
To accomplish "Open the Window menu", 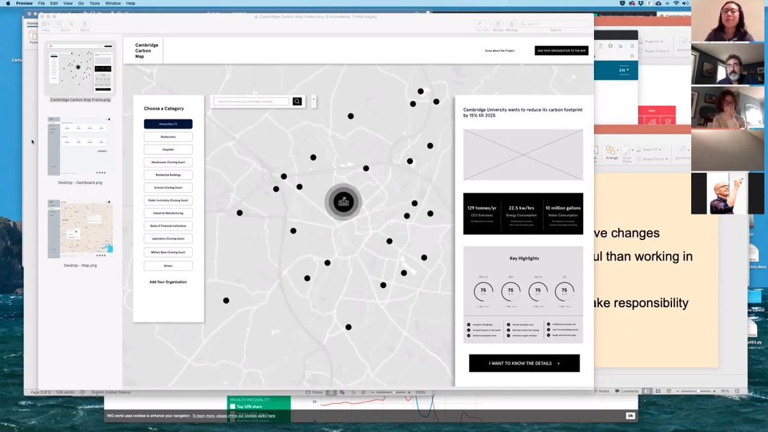I will 113,3.
